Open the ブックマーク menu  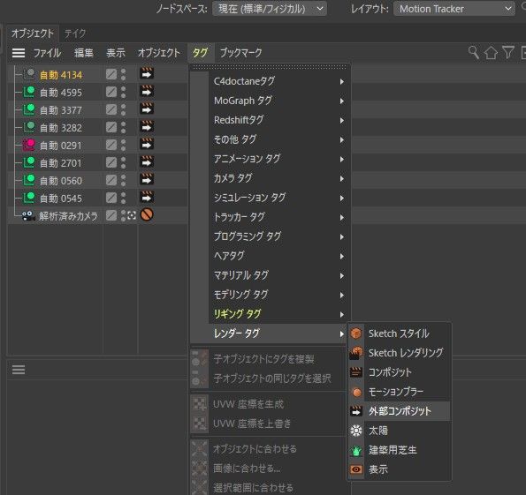coord(240,53)
